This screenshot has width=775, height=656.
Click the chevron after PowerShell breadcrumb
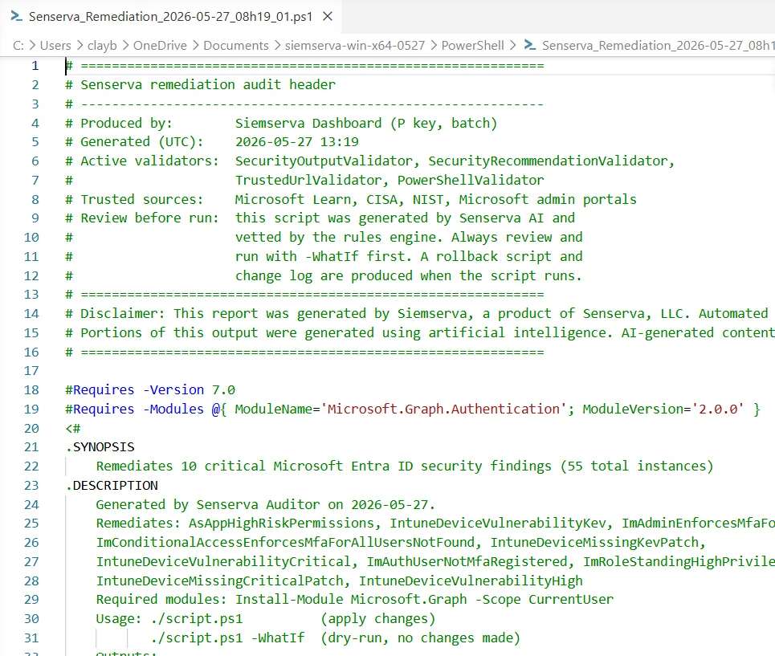513,46
